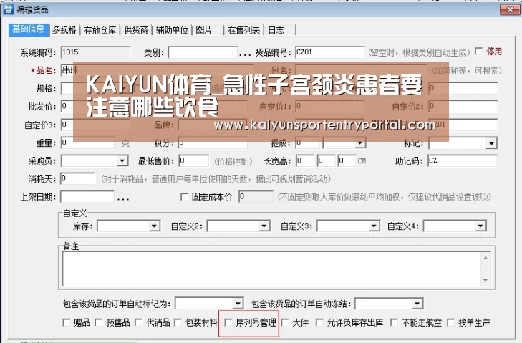Viewport: 522px width, 343px height.
Task: Expand the 库存 custom dropdown
Action: 154,226
